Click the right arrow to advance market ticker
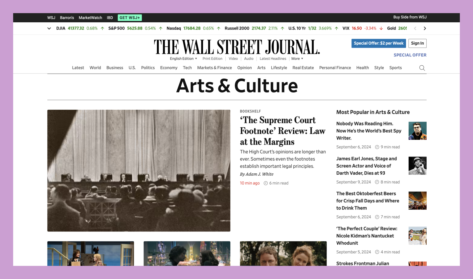The width and height of the screenshot is (473, 279). coord(425,28)
